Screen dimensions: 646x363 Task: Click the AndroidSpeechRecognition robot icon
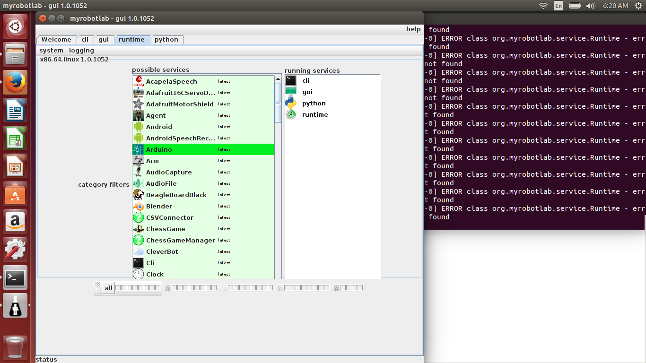138,138
